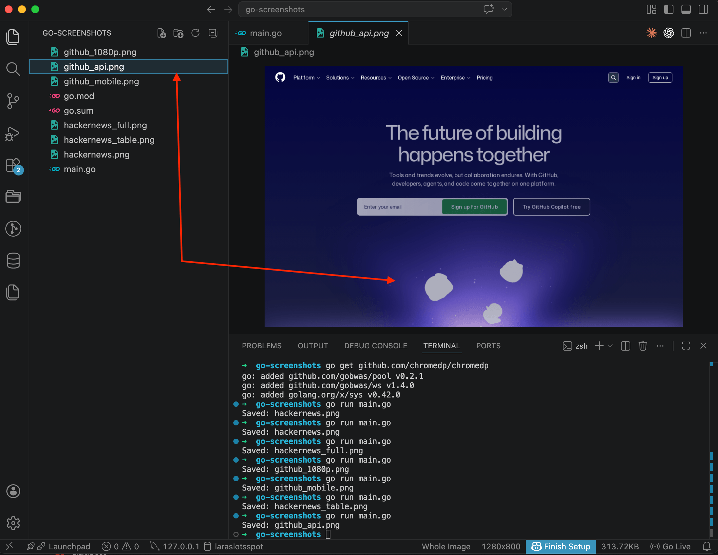Refresh the Explorer file list
Screen dimensions: 718x555
pyautogui.click(x=195, y=33)
